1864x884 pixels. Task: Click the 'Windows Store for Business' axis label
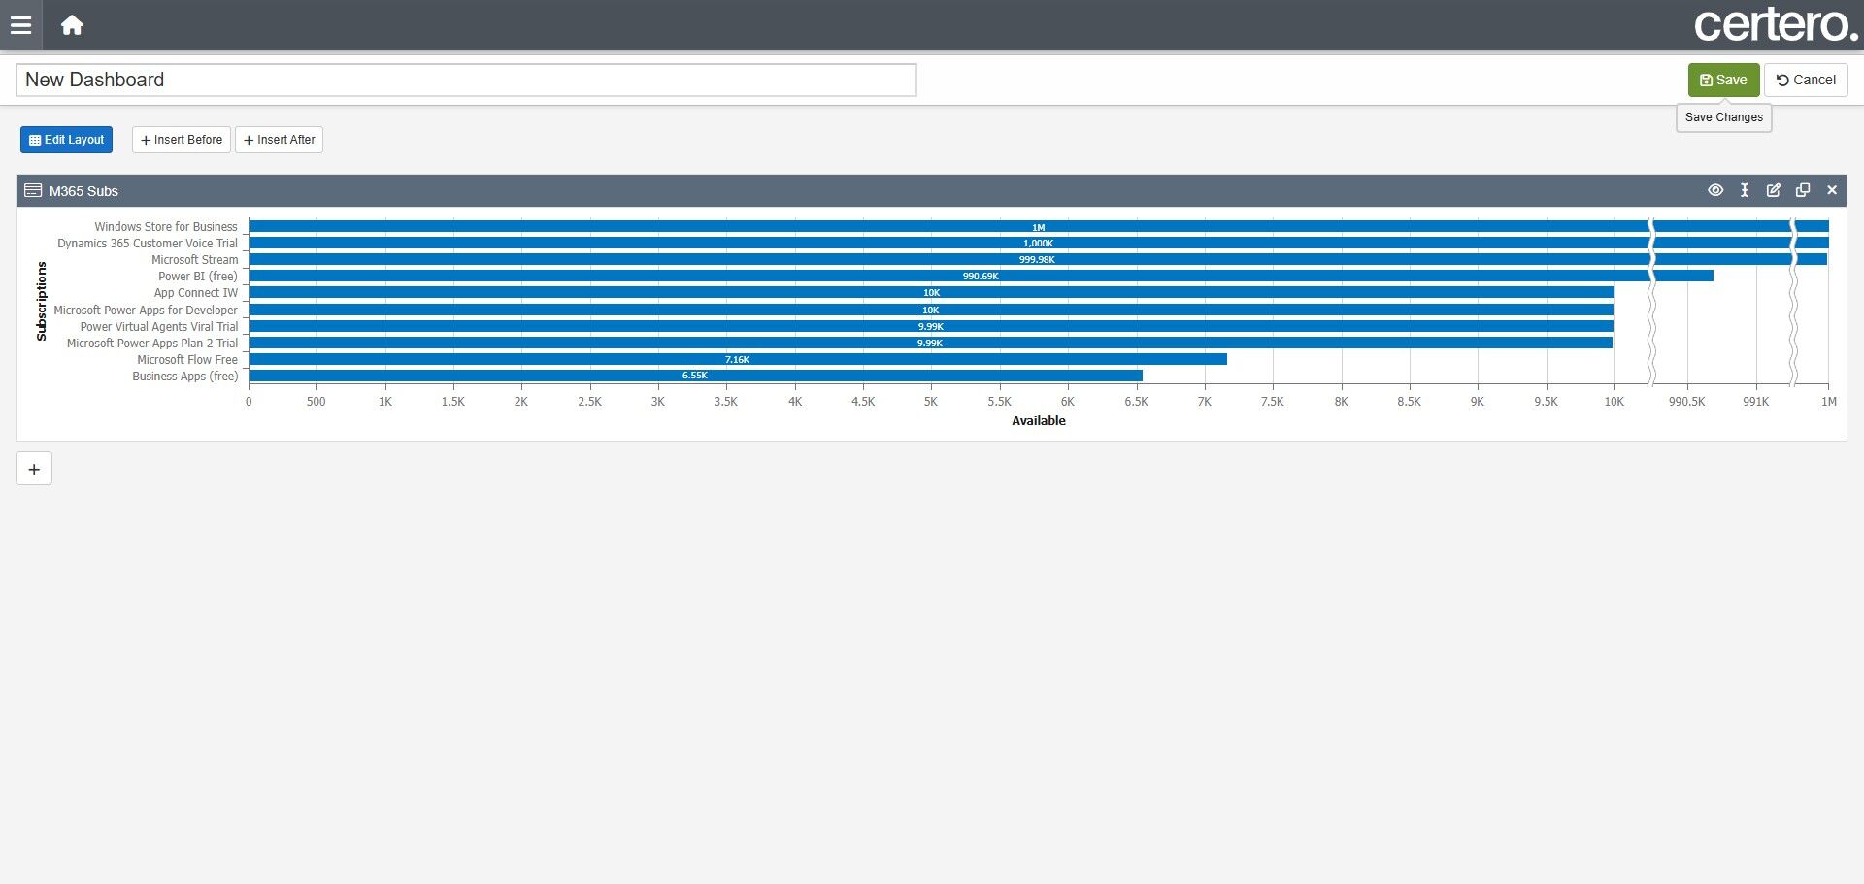pos(166,227)
